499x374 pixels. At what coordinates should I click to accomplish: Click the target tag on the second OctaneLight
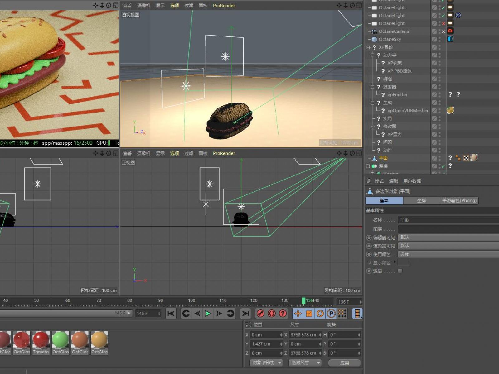pos(458,15)
